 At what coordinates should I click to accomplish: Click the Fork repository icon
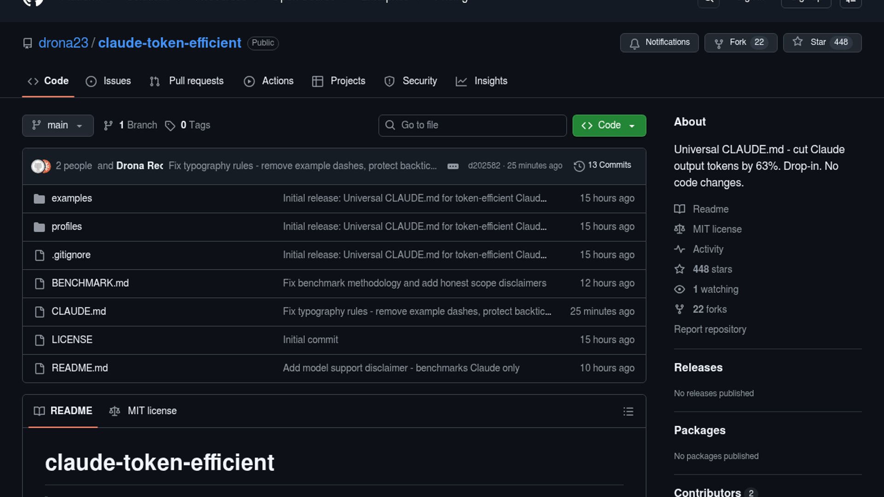(718, 43)
